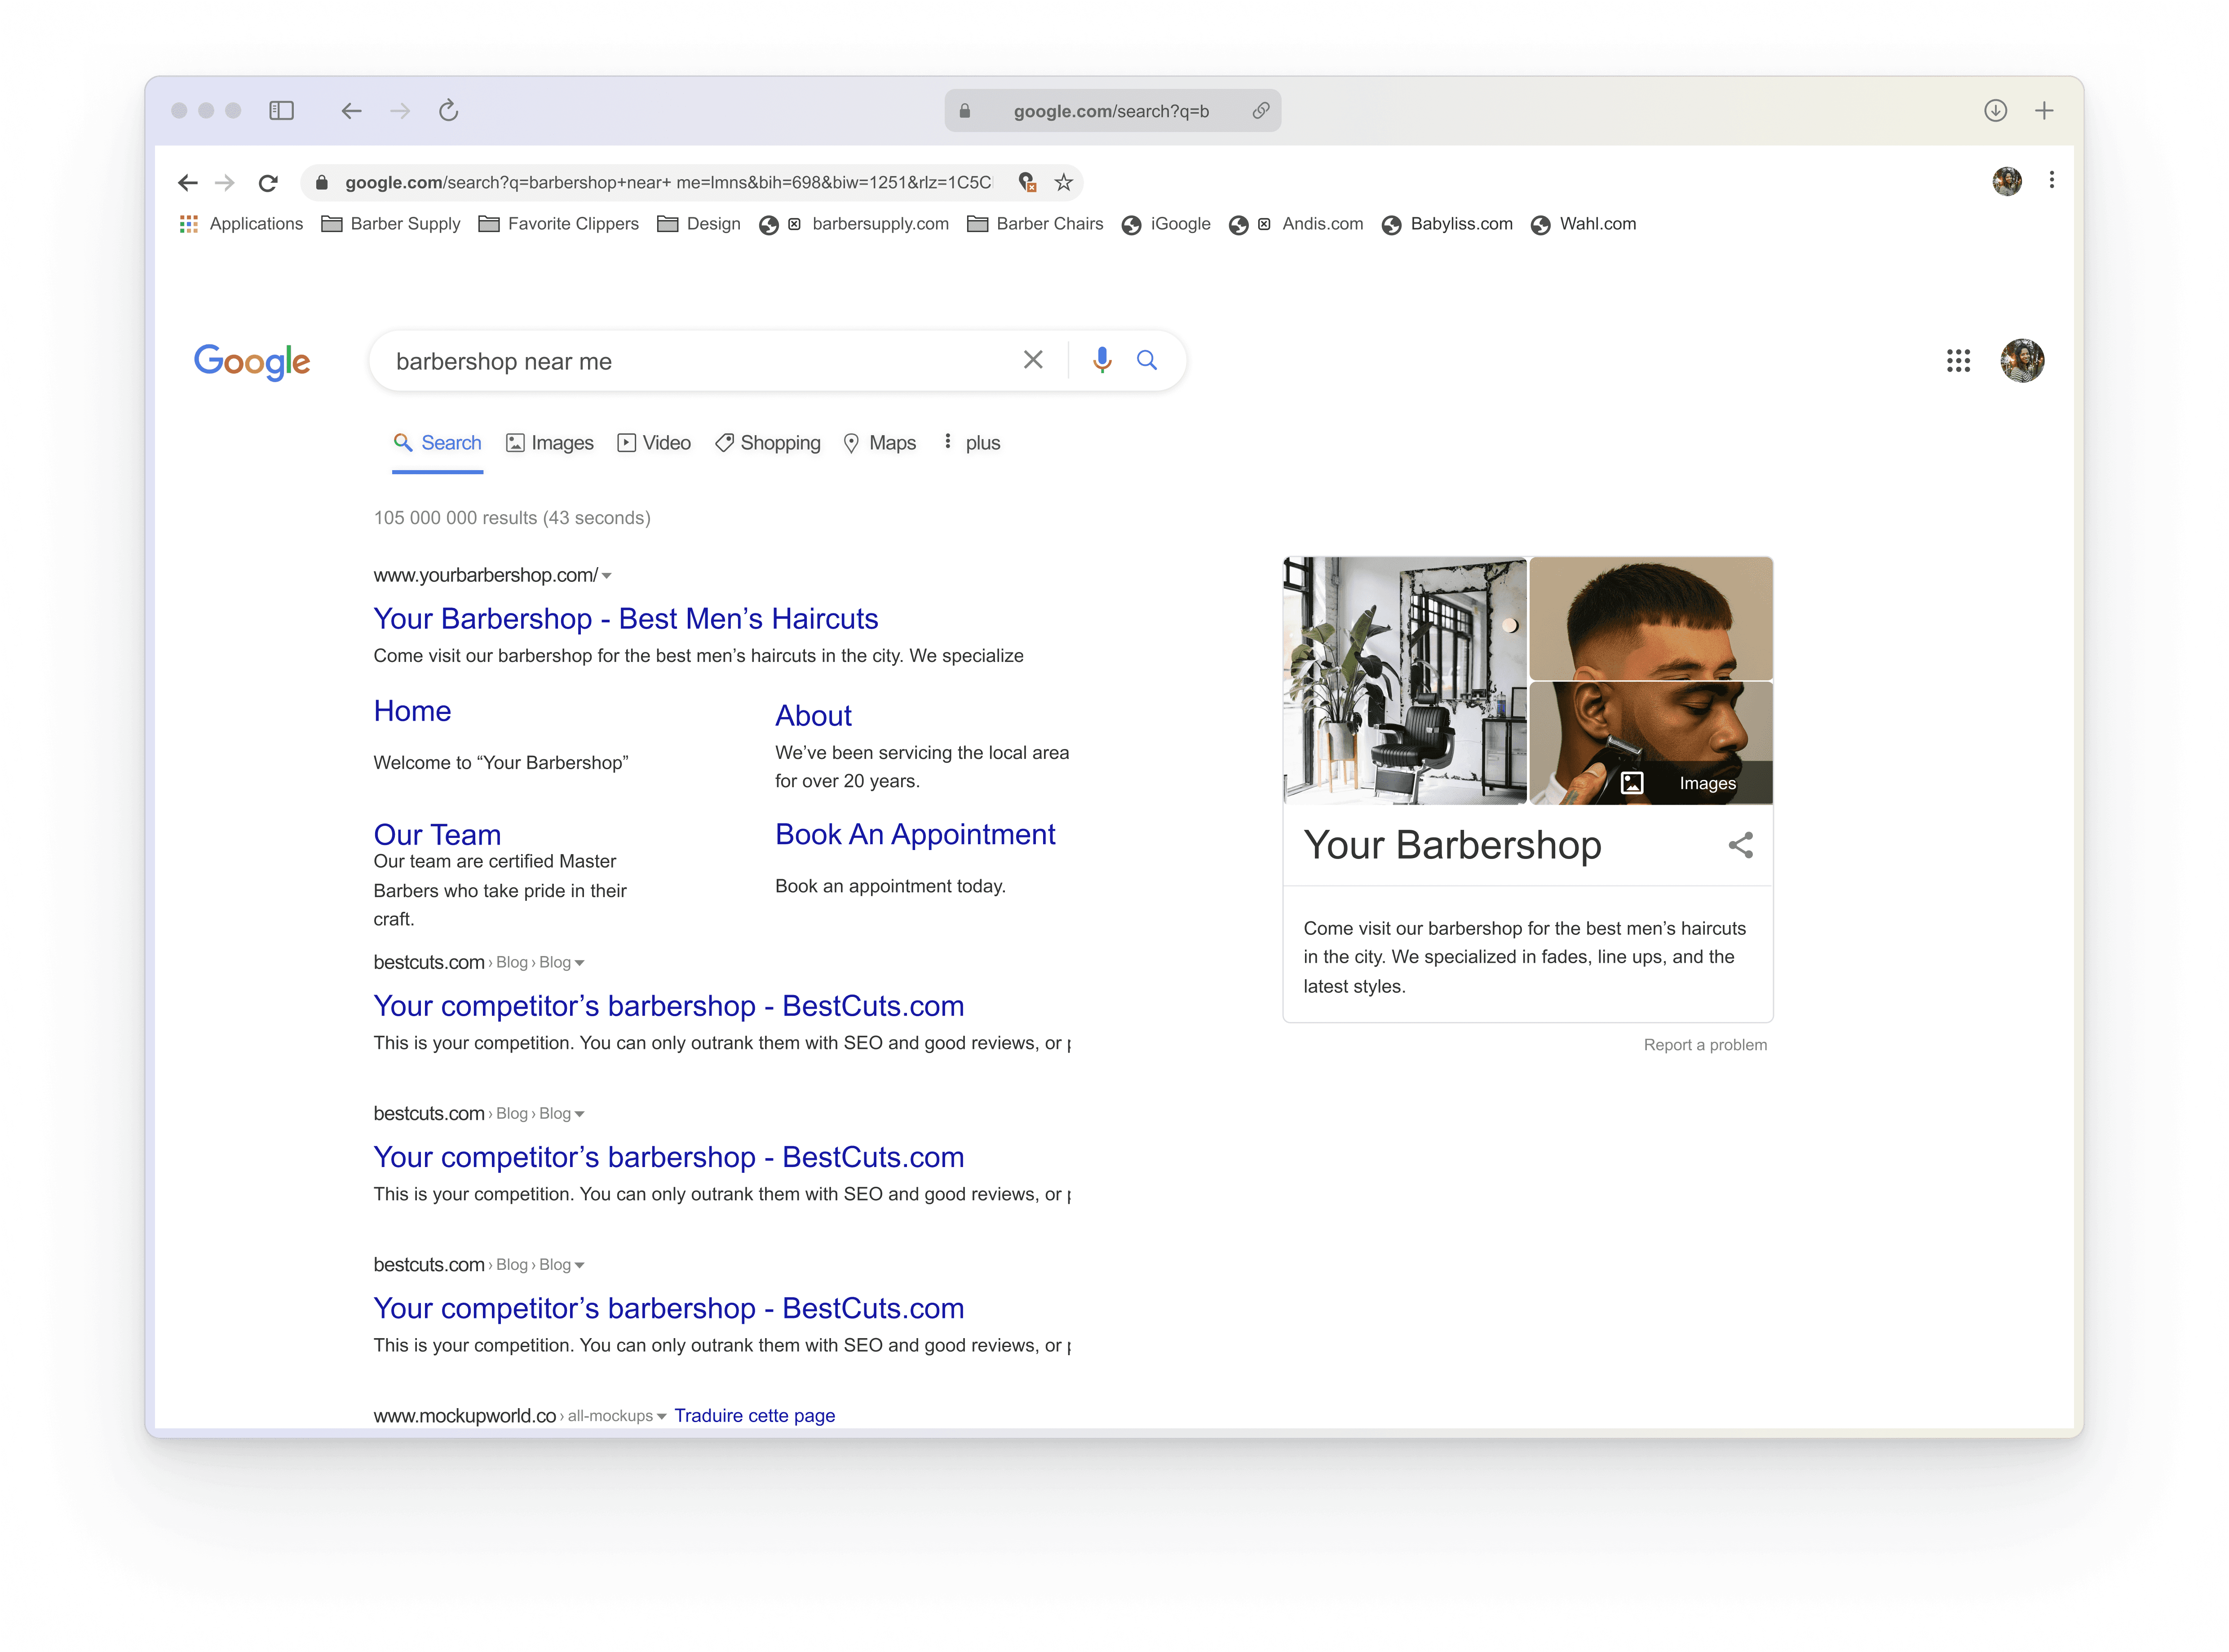Expand the yourbarbershop.com URL dropdown arrow
Screen dimensions: 2229x1652
[x=607, y=576]
